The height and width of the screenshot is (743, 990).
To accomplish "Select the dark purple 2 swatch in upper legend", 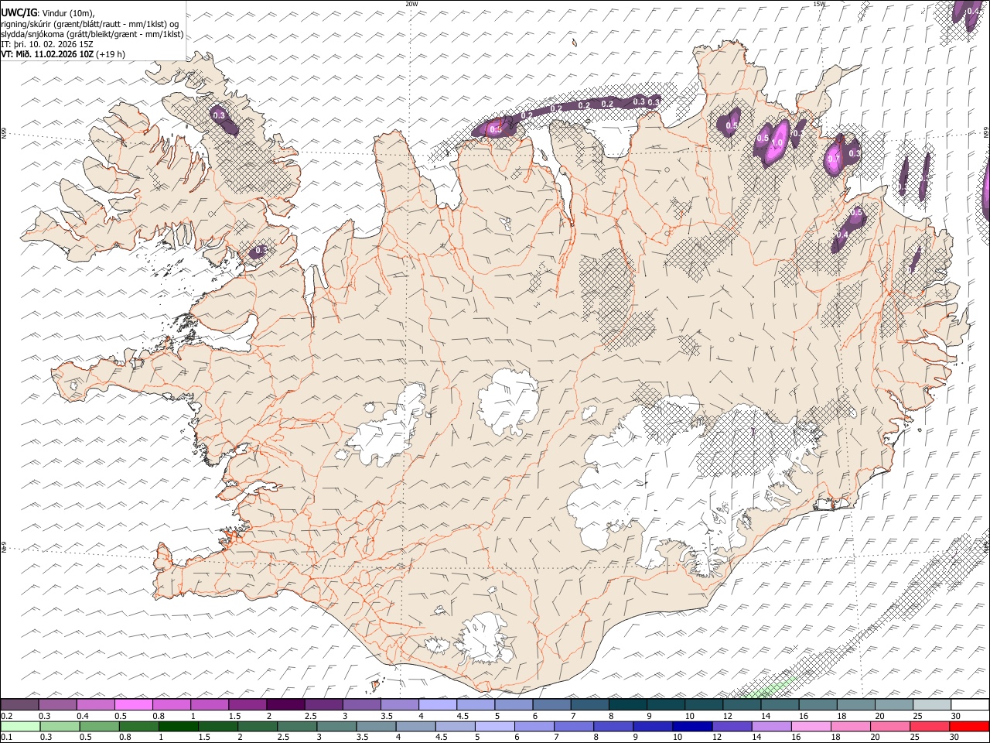I will click(x=285, y=704).
